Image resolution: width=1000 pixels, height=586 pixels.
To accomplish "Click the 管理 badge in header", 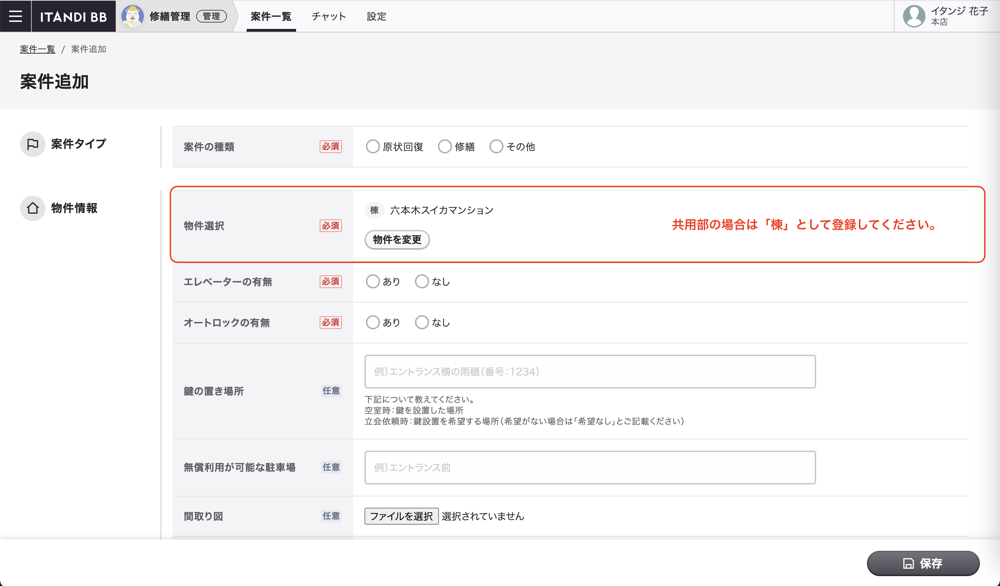I will point(211,16).
